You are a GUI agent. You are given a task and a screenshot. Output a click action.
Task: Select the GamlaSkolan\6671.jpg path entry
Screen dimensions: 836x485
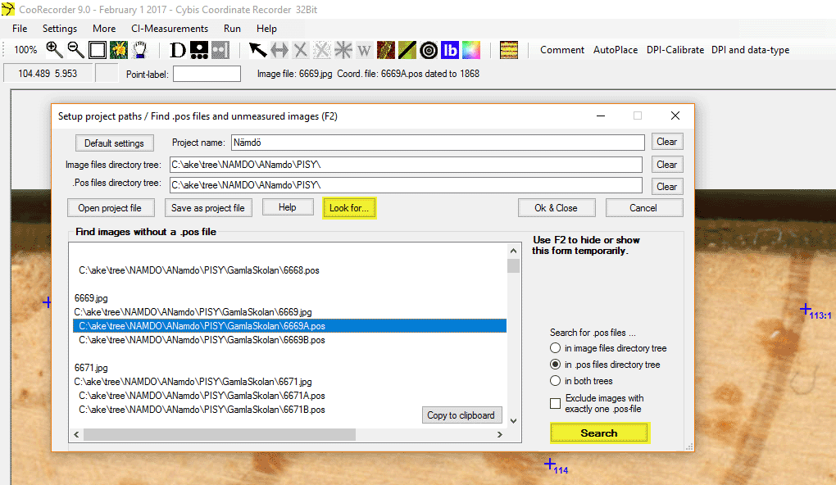(193, 382)
